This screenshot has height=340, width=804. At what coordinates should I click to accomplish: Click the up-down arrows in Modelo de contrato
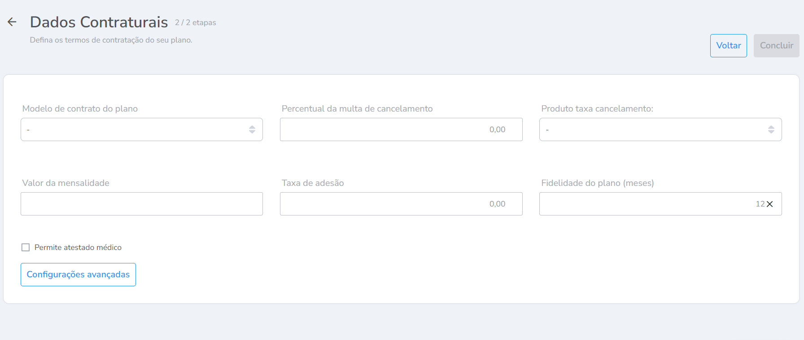tap(252, 129)
